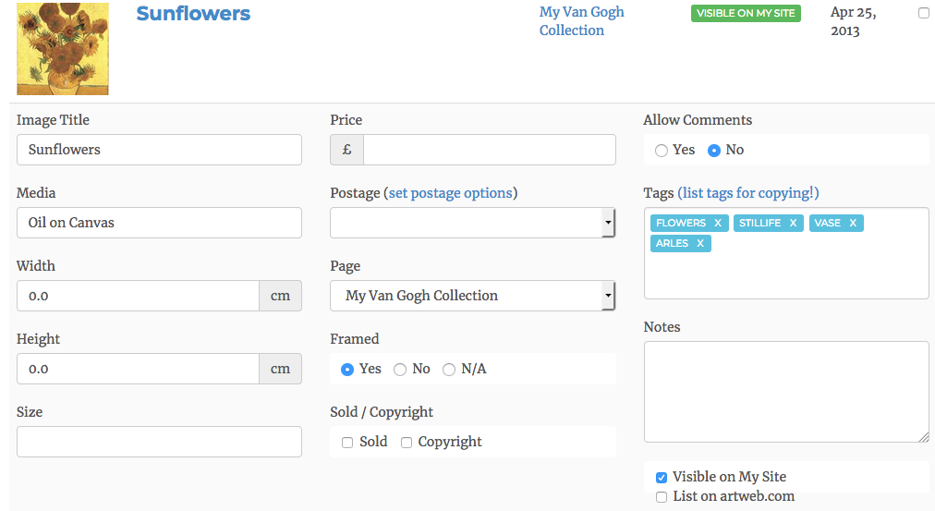
Task: Enable List on artweb.com
Action: pos(662,497)
